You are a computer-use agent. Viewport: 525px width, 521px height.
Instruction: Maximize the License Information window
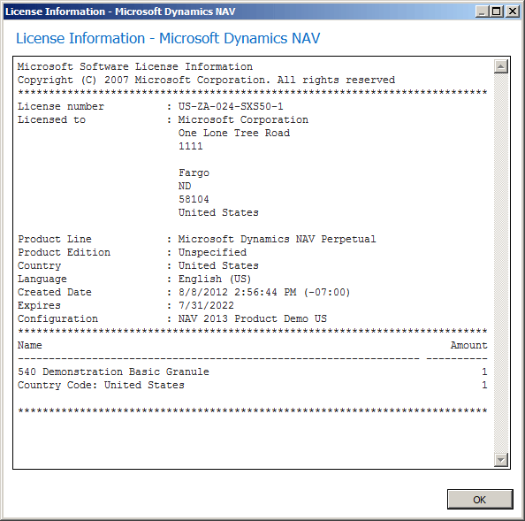tap(496, 11)
